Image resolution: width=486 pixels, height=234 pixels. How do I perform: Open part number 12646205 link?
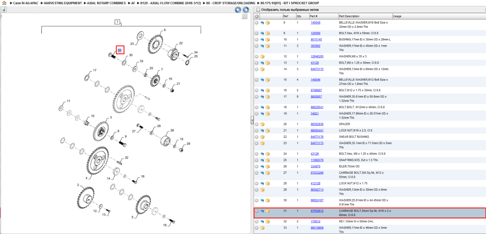(x=317, y=57)
